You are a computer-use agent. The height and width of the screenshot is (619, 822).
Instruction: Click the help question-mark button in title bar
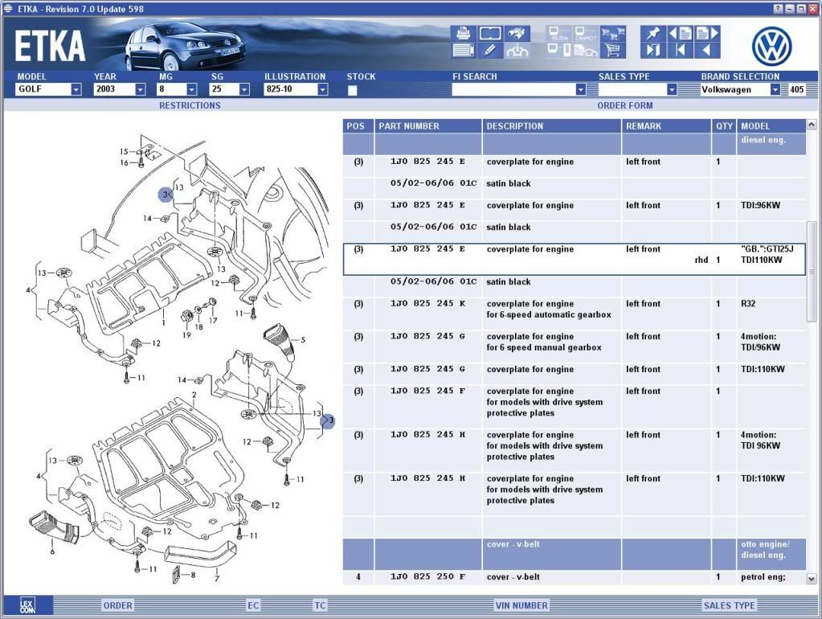(778, 9)
